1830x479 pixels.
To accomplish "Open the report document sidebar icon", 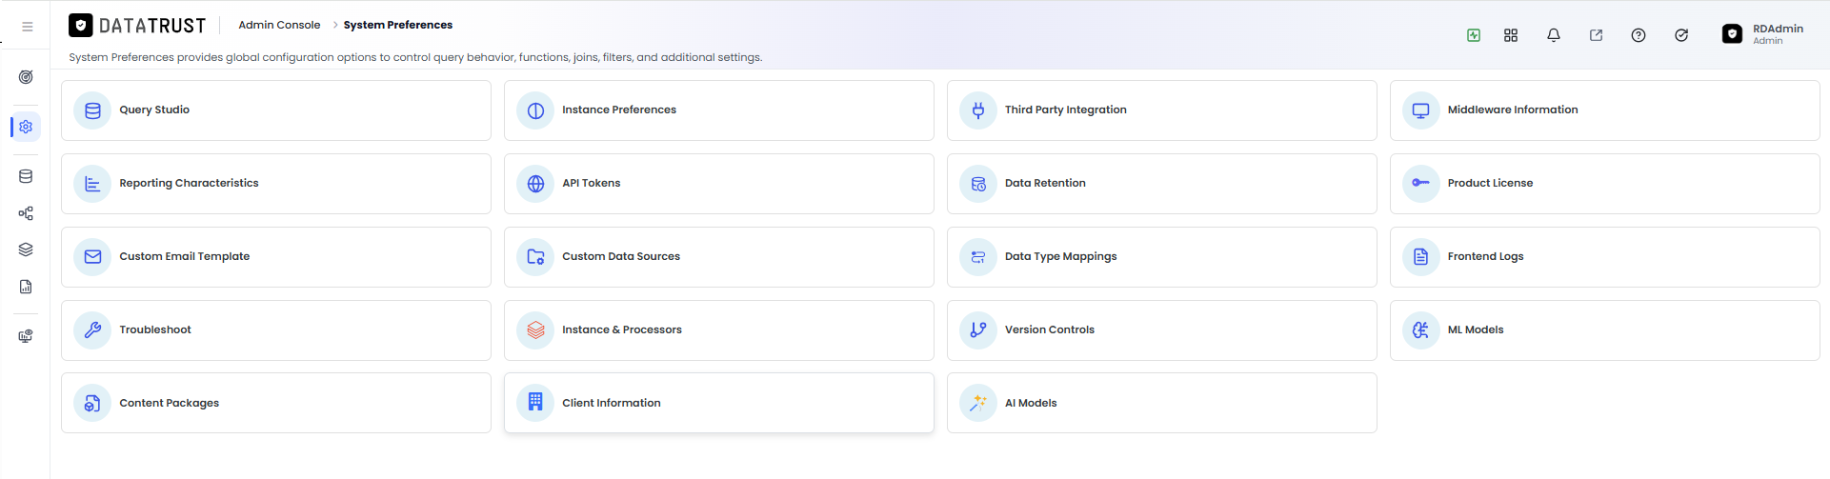I will pyautogui.click(x=26, y=287).
